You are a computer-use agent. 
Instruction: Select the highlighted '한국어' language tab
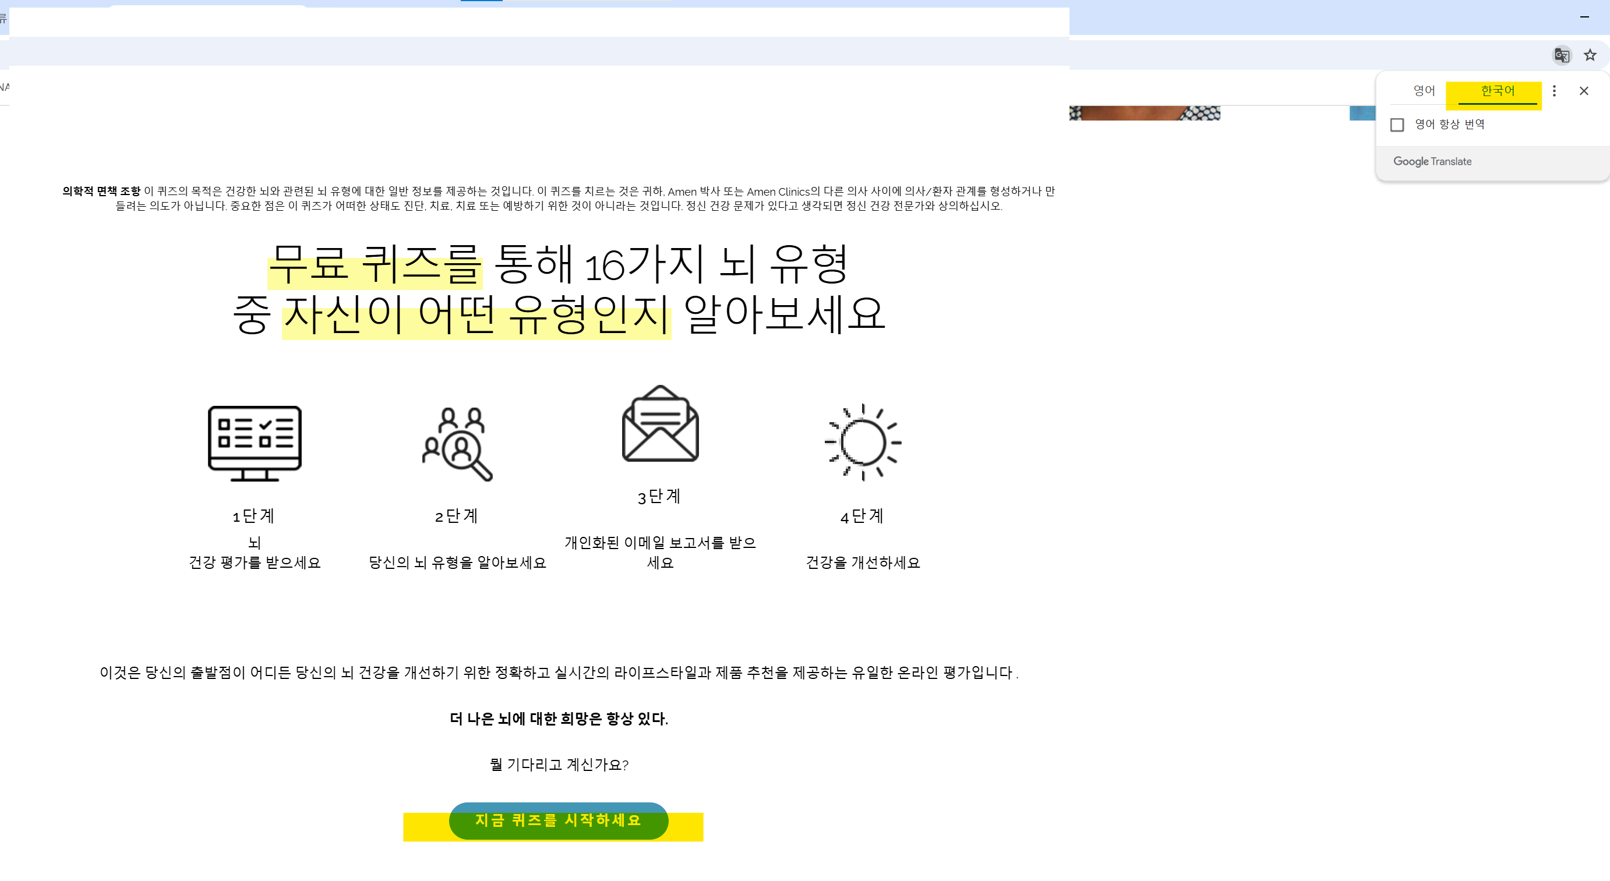point(1498,91)
